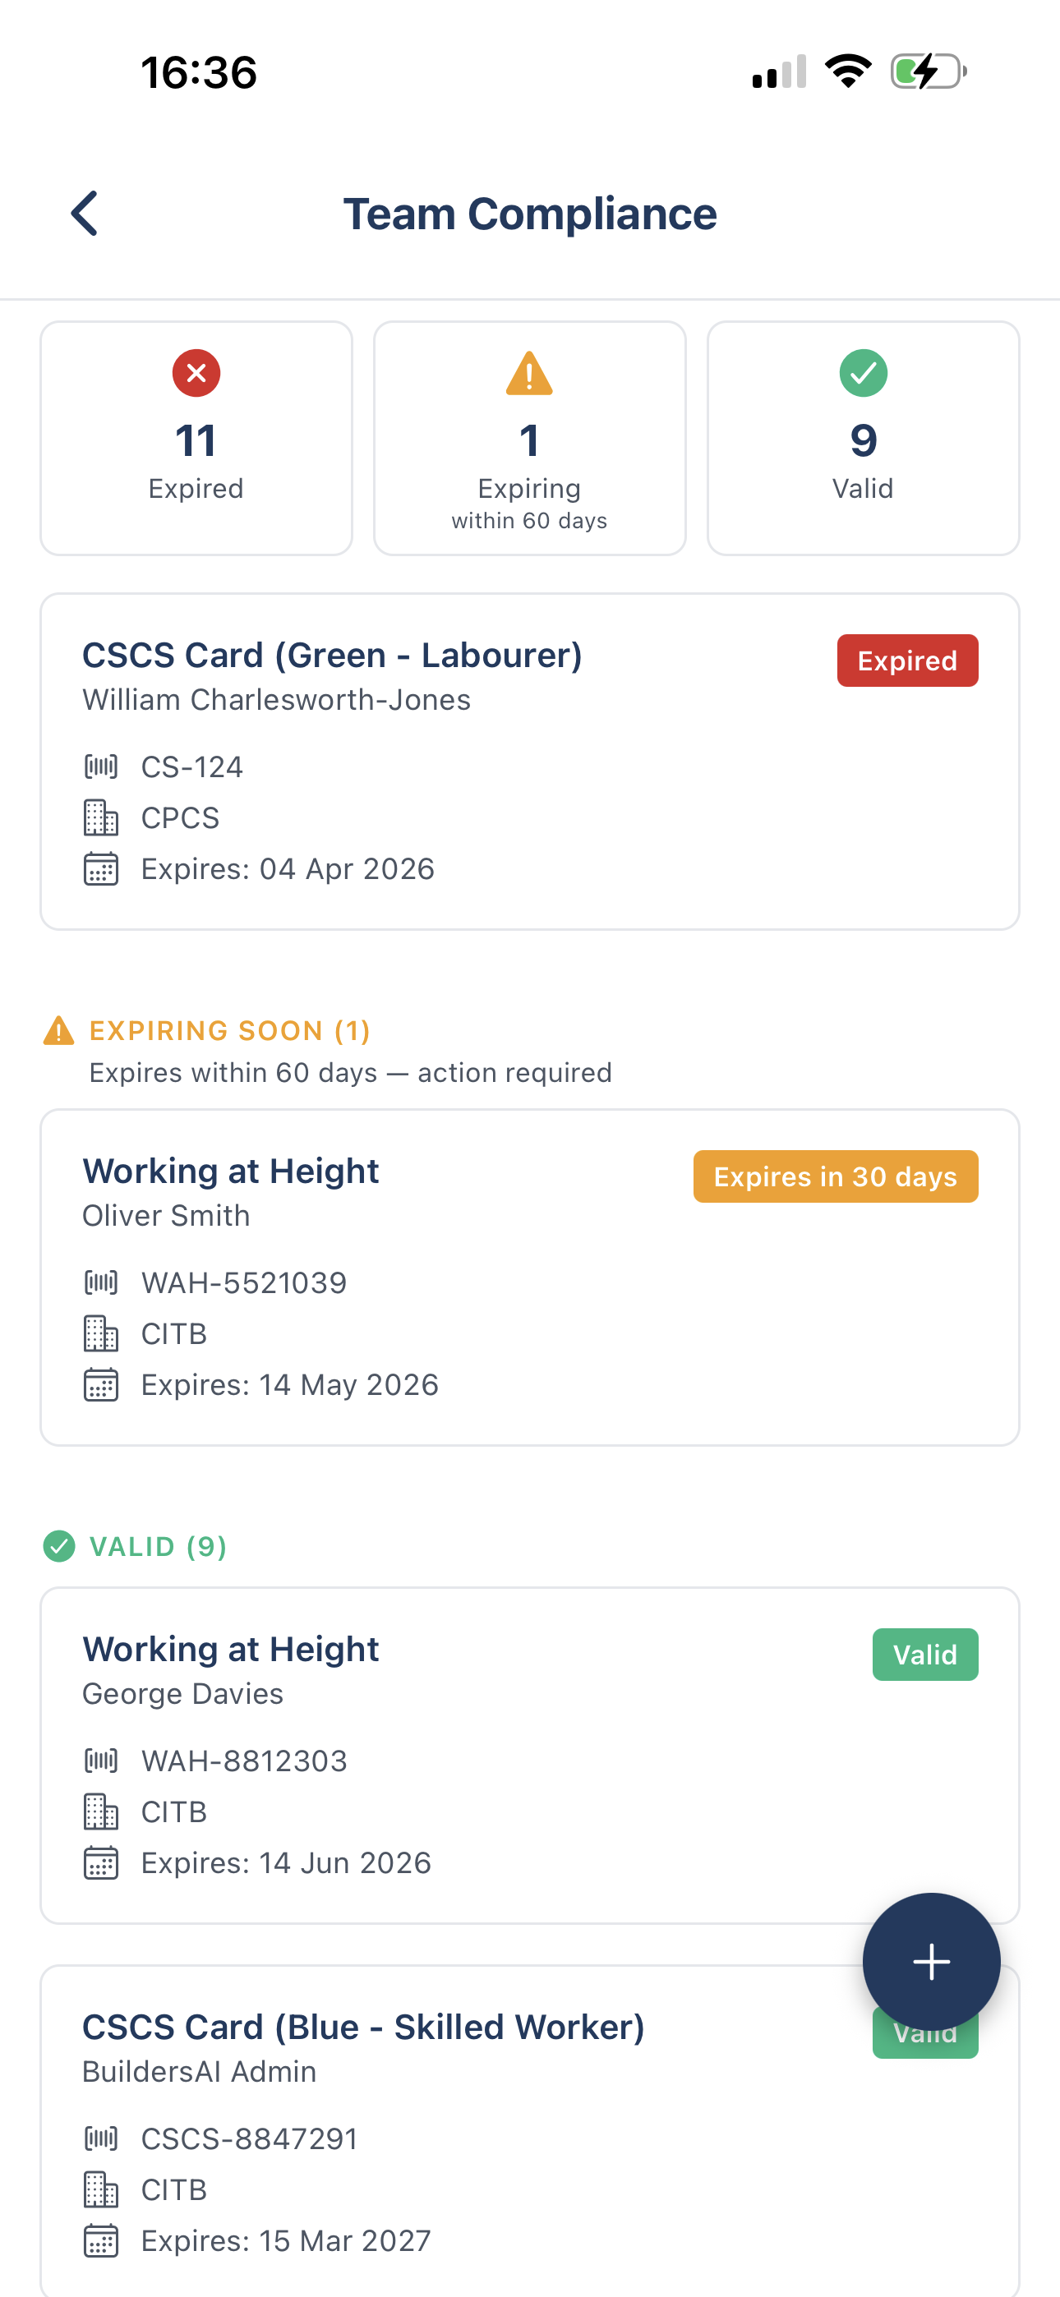Go back using the back chevron

[85, 213]
